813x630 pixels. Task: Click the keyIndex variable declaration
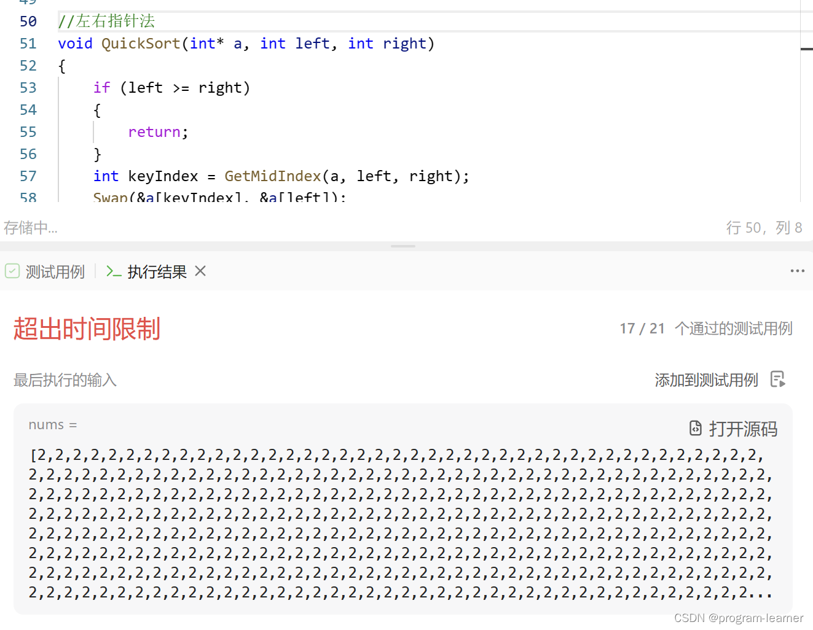coord(163,176)
